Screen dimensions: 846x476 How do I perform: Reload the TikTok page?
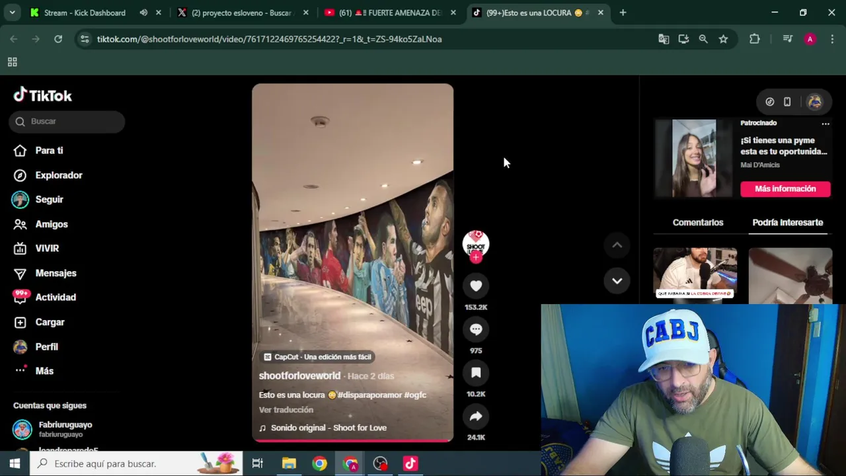[58, 39]
